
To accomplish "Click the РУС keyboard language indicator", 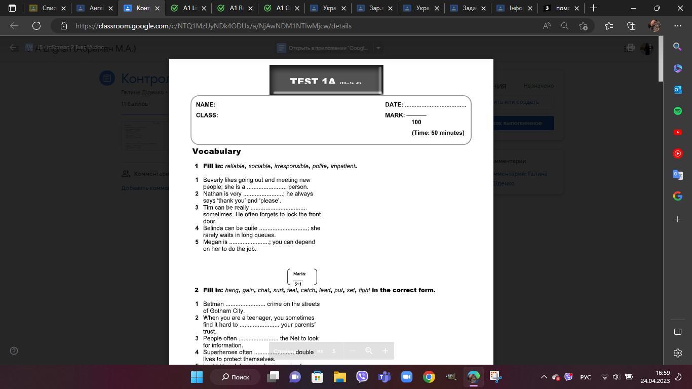I will (x=585, y=377).
